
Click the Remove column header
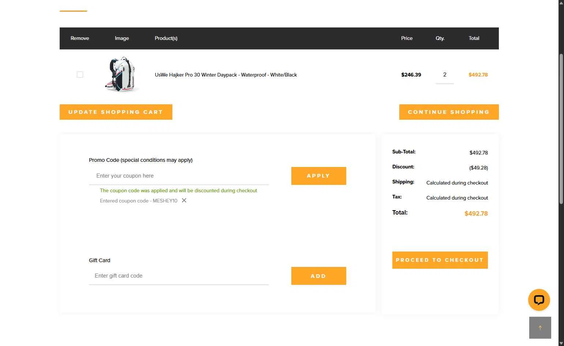click(80, 38)
